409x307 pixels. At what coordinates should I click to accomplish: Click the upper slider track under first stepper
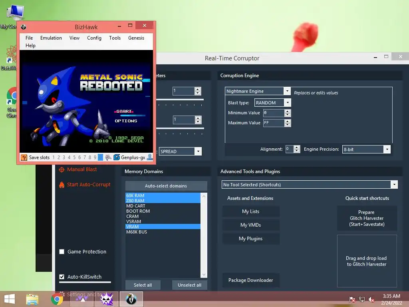pos(180,100)
